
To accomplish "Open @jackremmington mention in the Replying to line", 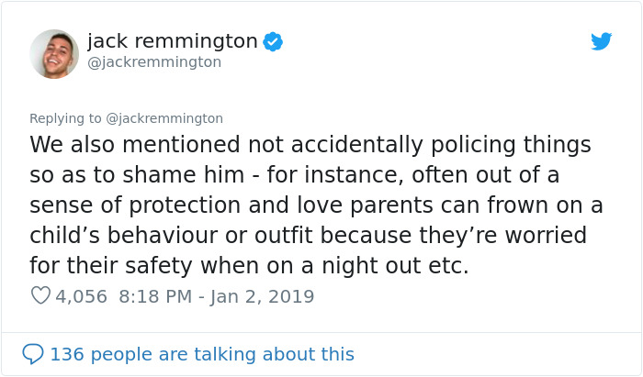I will point(165,118).
